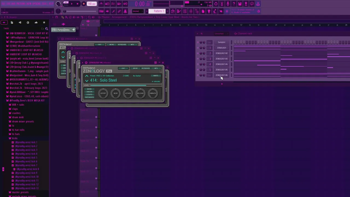Screen dimensions: 350x197
Task: Toggle the metronome icon
Action: 101,4
